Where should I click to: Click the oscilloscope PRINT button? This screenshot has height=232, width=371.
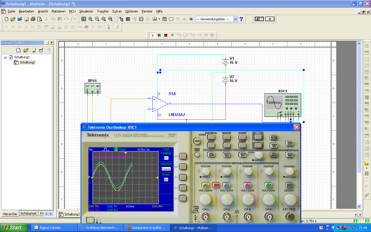click(x=197, y=141)
